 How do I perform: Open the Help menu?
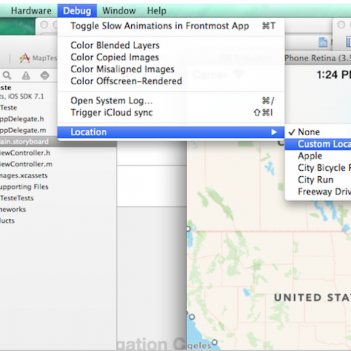[x=157, y=11]
